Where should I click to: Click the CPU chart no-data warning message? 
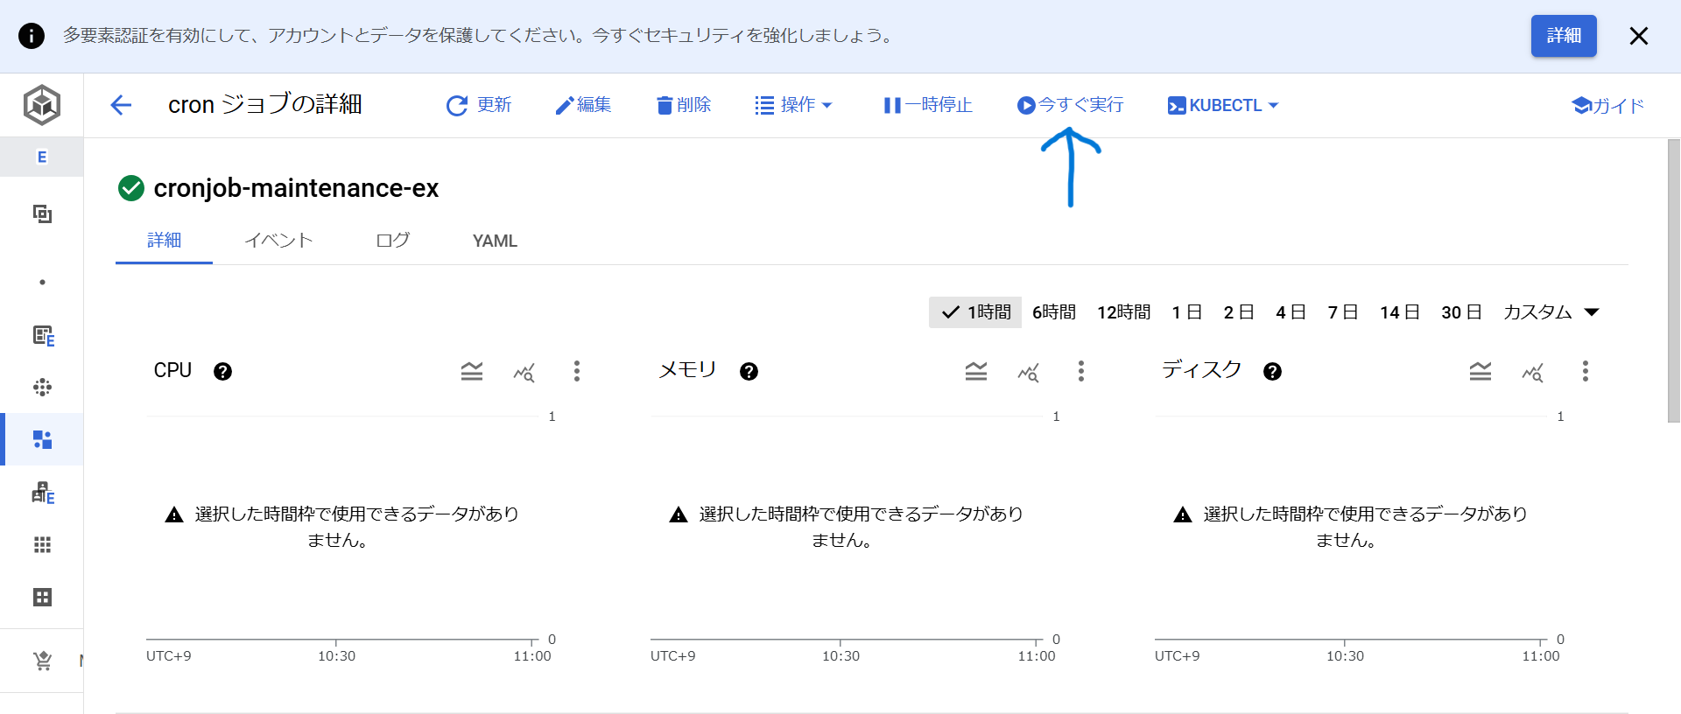(342, 527)
